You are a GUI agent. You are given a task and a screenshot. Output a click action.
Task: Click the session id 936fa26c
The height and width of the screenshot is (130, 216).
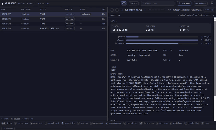click(x=131, y=60)
